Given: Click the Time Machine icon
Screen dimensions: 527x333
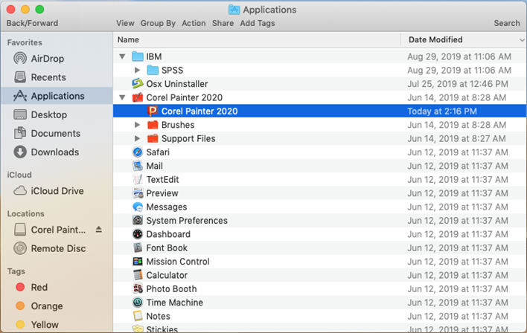Looking at the screenshot, I should tap(138, 303).
